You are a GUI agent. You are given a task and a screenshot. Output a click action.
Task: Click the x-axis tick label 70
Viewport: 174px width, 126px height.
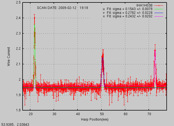(x=149, y=114)
